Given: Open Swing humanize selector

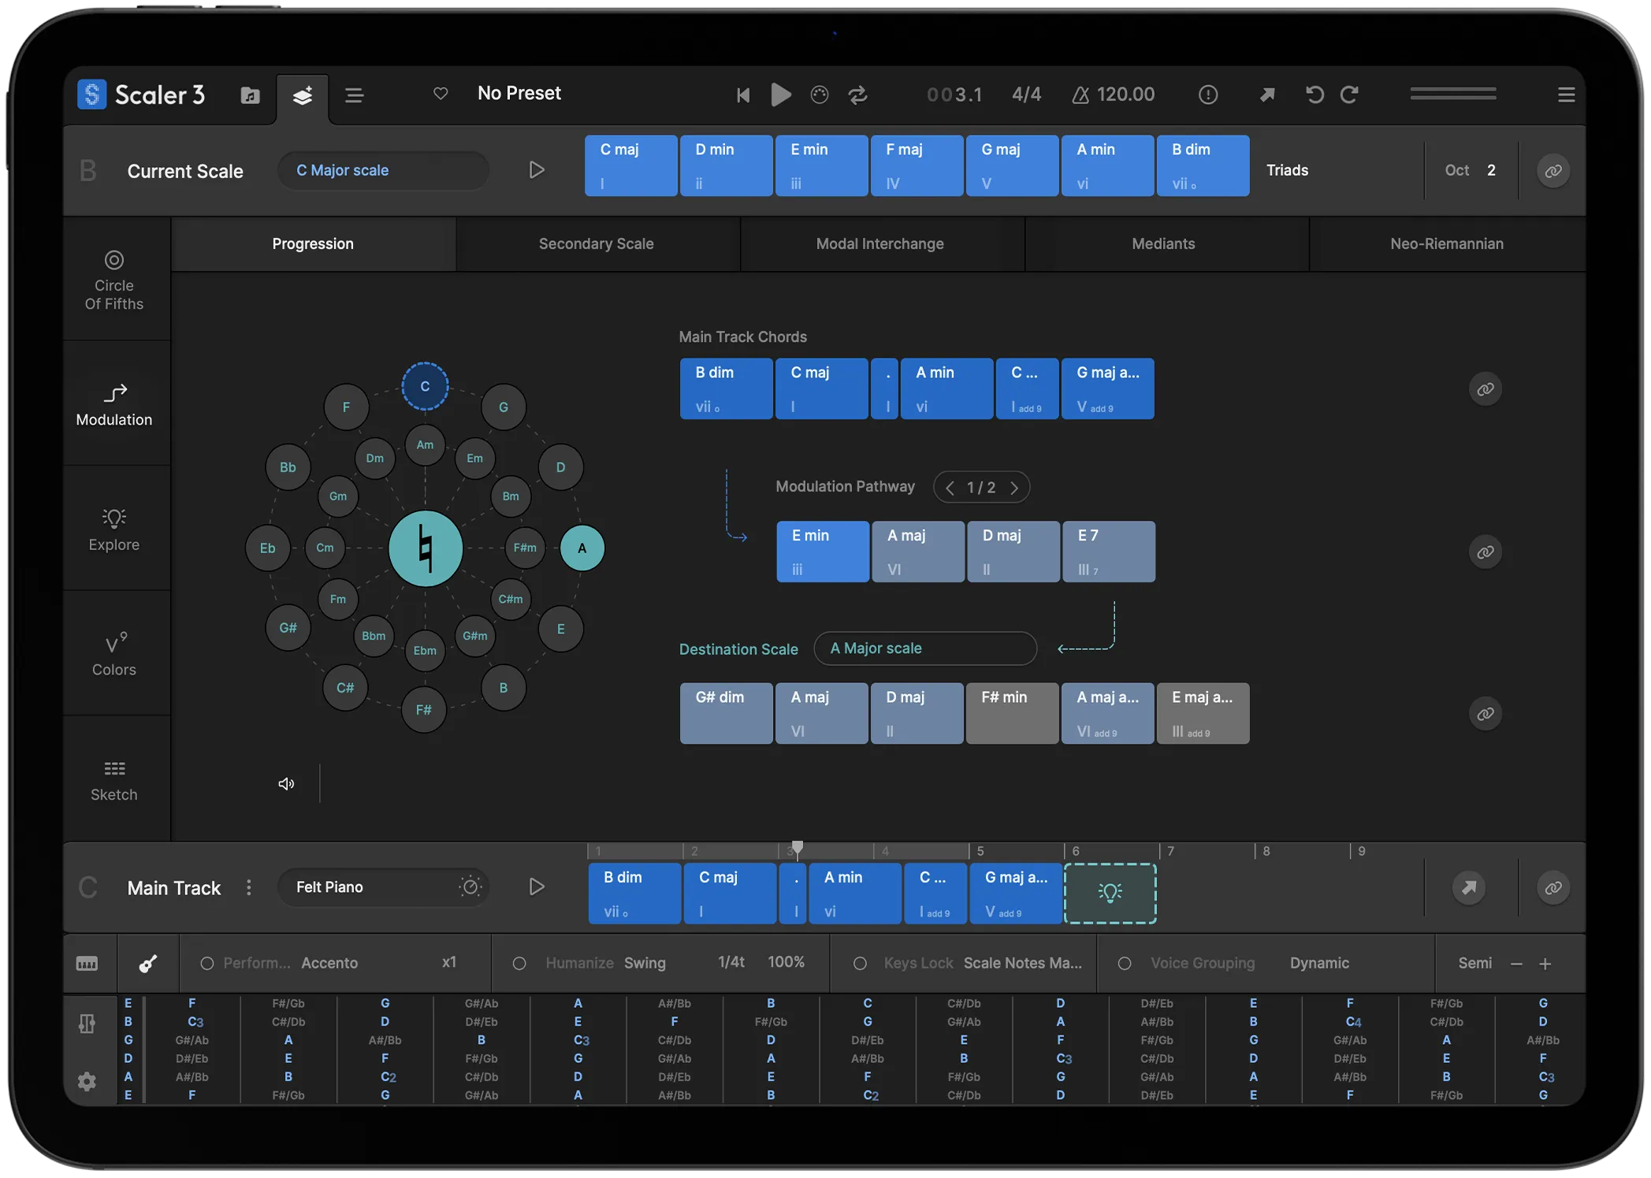Looking at the screenshot, I should pos(645,963).
